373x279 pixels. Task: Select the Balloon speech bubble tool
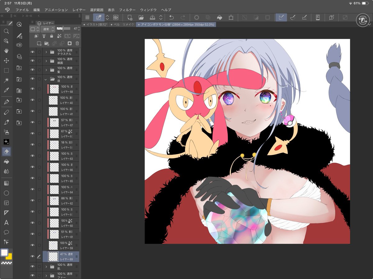coord(6,232)
